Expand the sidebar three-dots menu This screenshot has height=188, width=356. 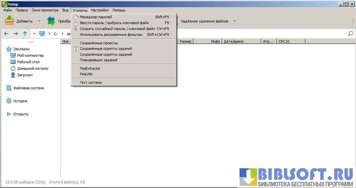click(31, 42)
